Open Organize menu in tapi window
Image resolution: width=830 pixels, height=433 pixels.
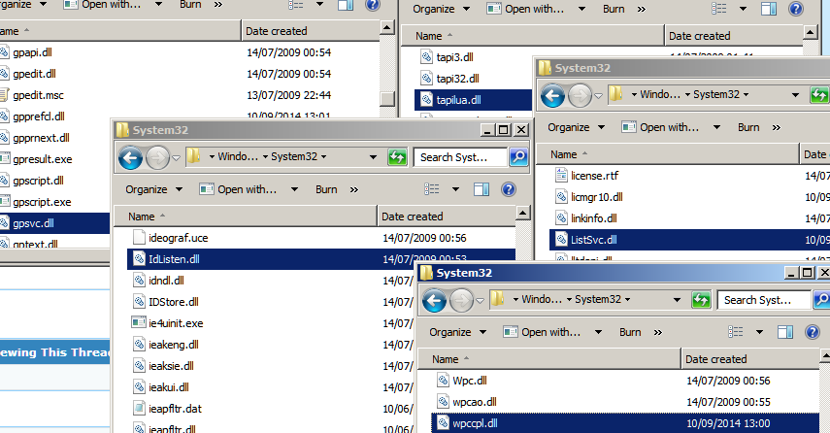[441, 9]
